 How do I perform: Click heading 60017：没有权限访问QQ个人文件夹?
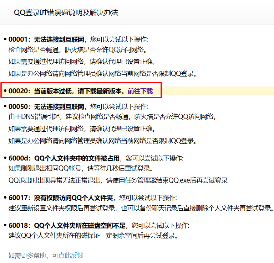click(61, 198)
